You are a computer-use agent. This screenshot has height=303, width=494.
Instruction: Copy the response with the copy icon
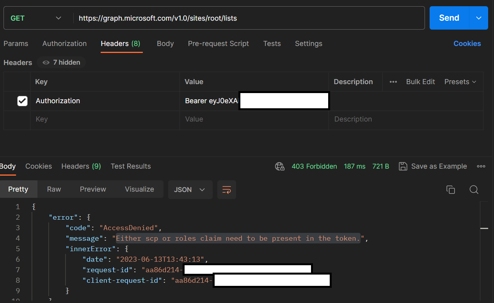(451, 190)
